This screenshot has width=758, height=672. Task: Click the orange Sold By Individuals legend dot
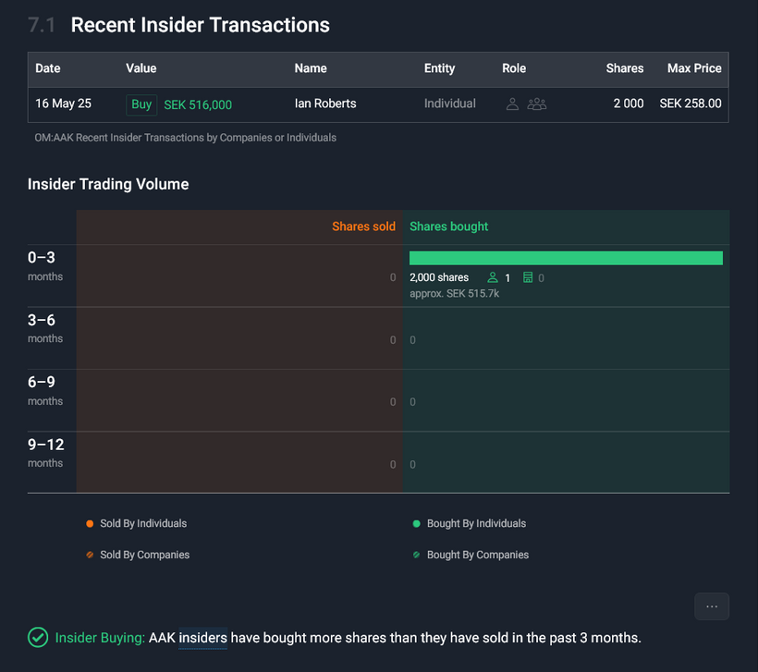90,524
